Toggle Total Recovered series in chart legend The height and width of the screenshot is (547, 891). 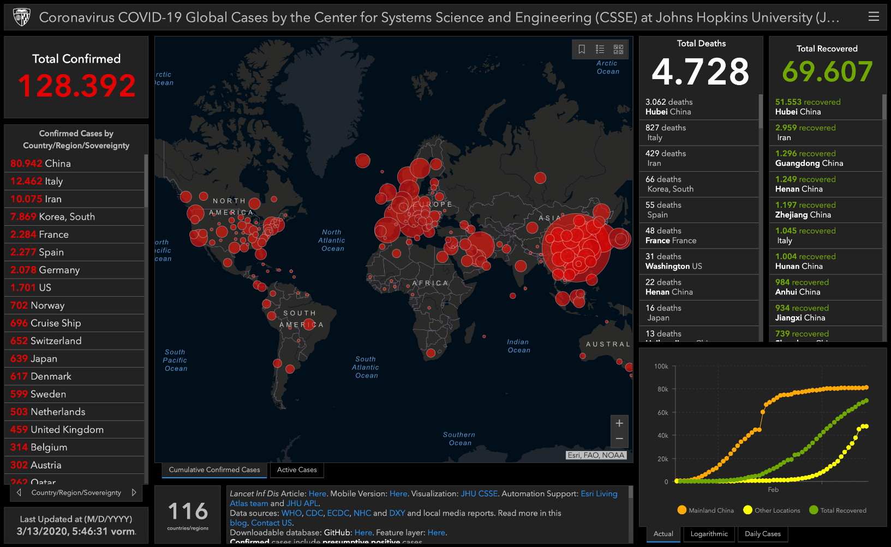[814, 510]
